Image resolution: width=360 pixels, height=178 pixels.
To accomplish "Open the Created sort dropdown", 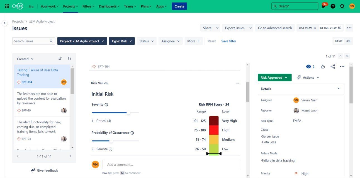I will [25, 59].
